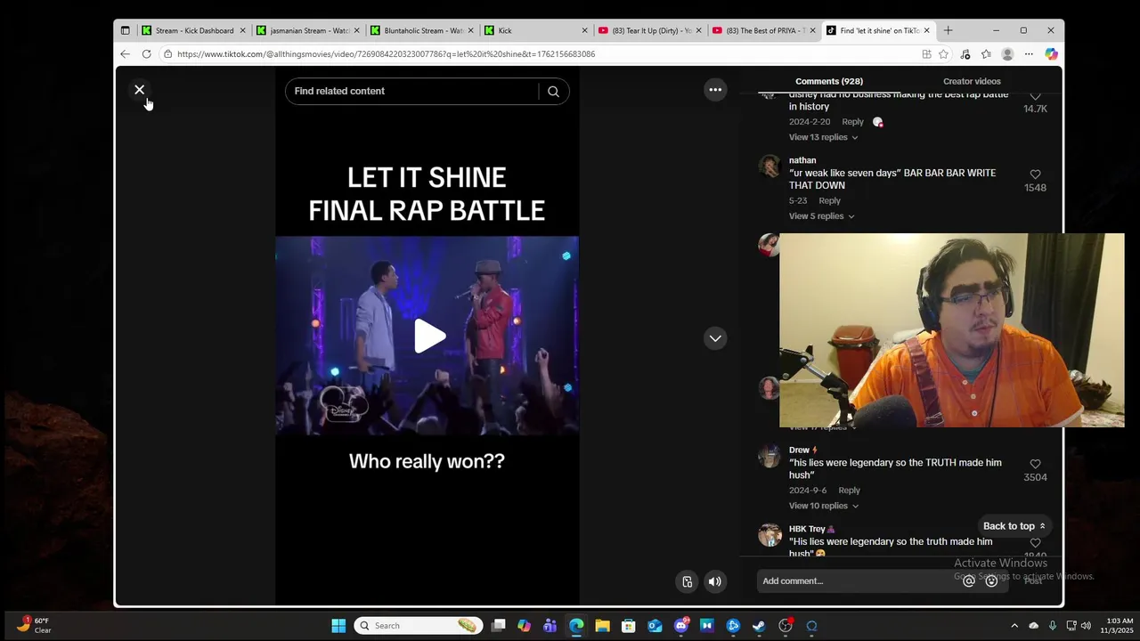Switch to Bluntaholic Stream browser tab
The width and height of the screenshot is (1140, 641).
422,30
